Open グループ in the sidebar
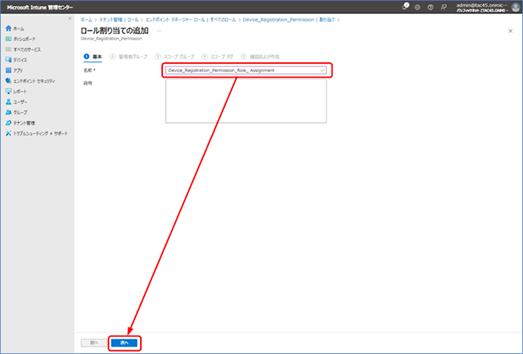Viewport: 523px width, 354px height. point(17,112)
